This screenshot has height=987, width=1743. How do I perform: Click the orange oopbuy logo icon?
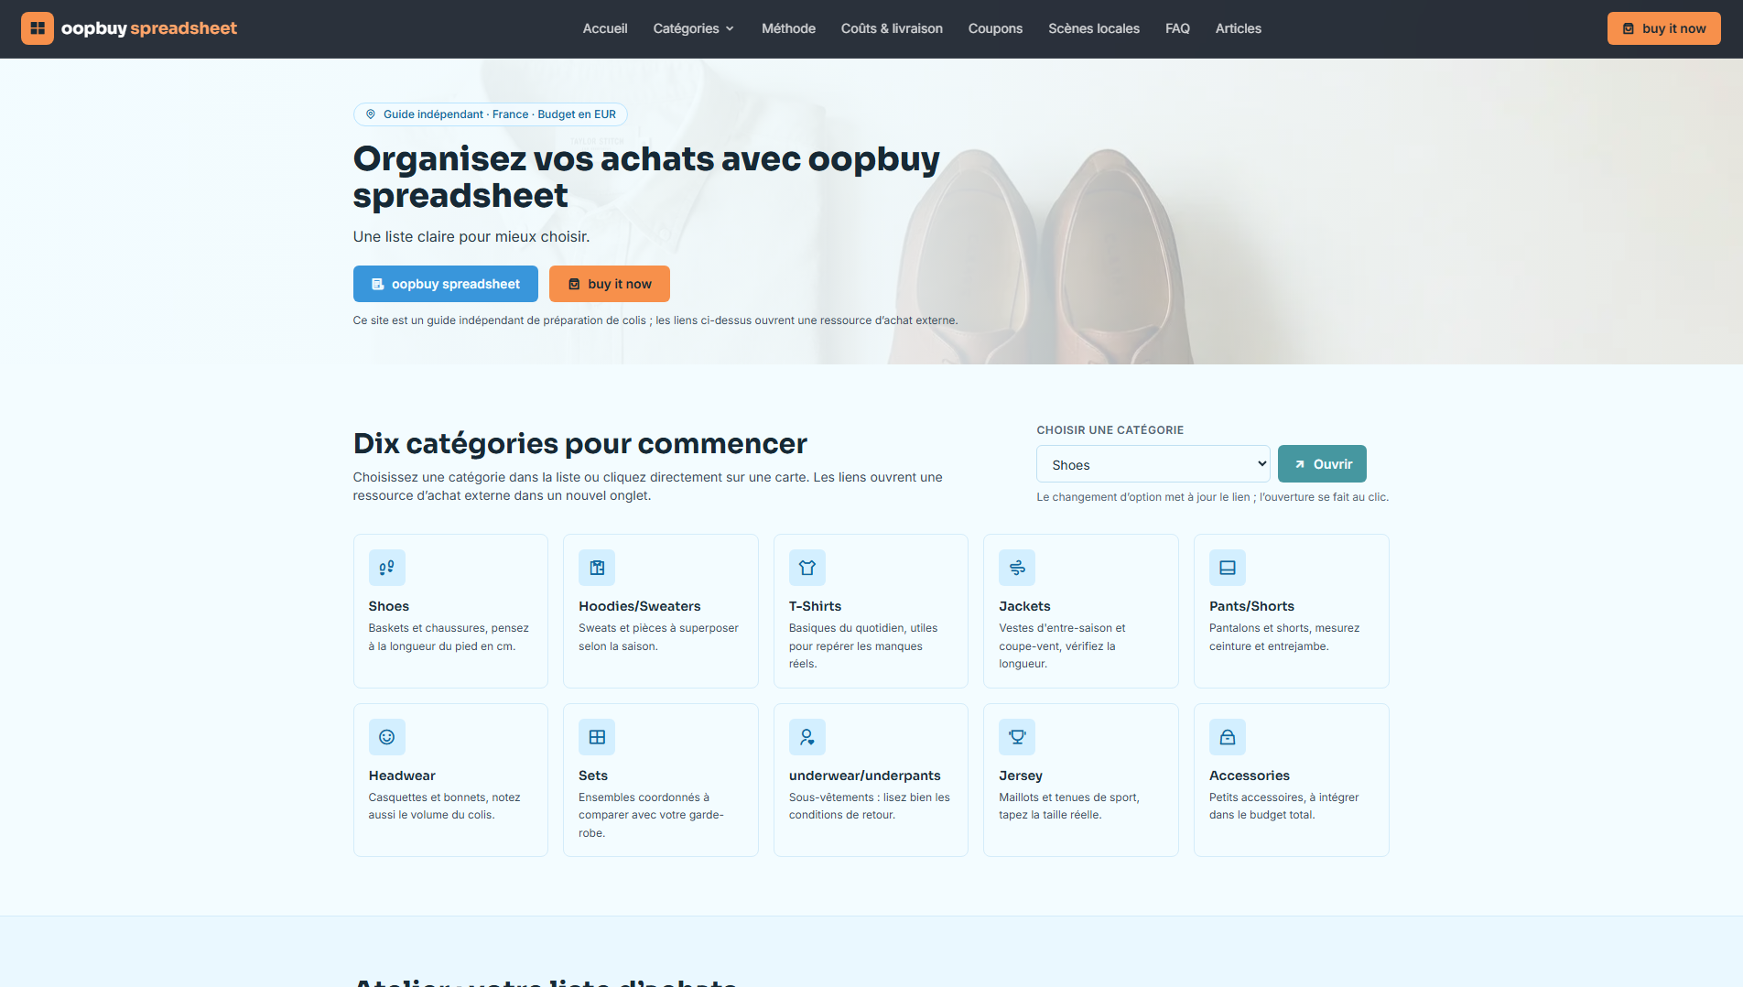pyautogui.click(x=38, y=28)
